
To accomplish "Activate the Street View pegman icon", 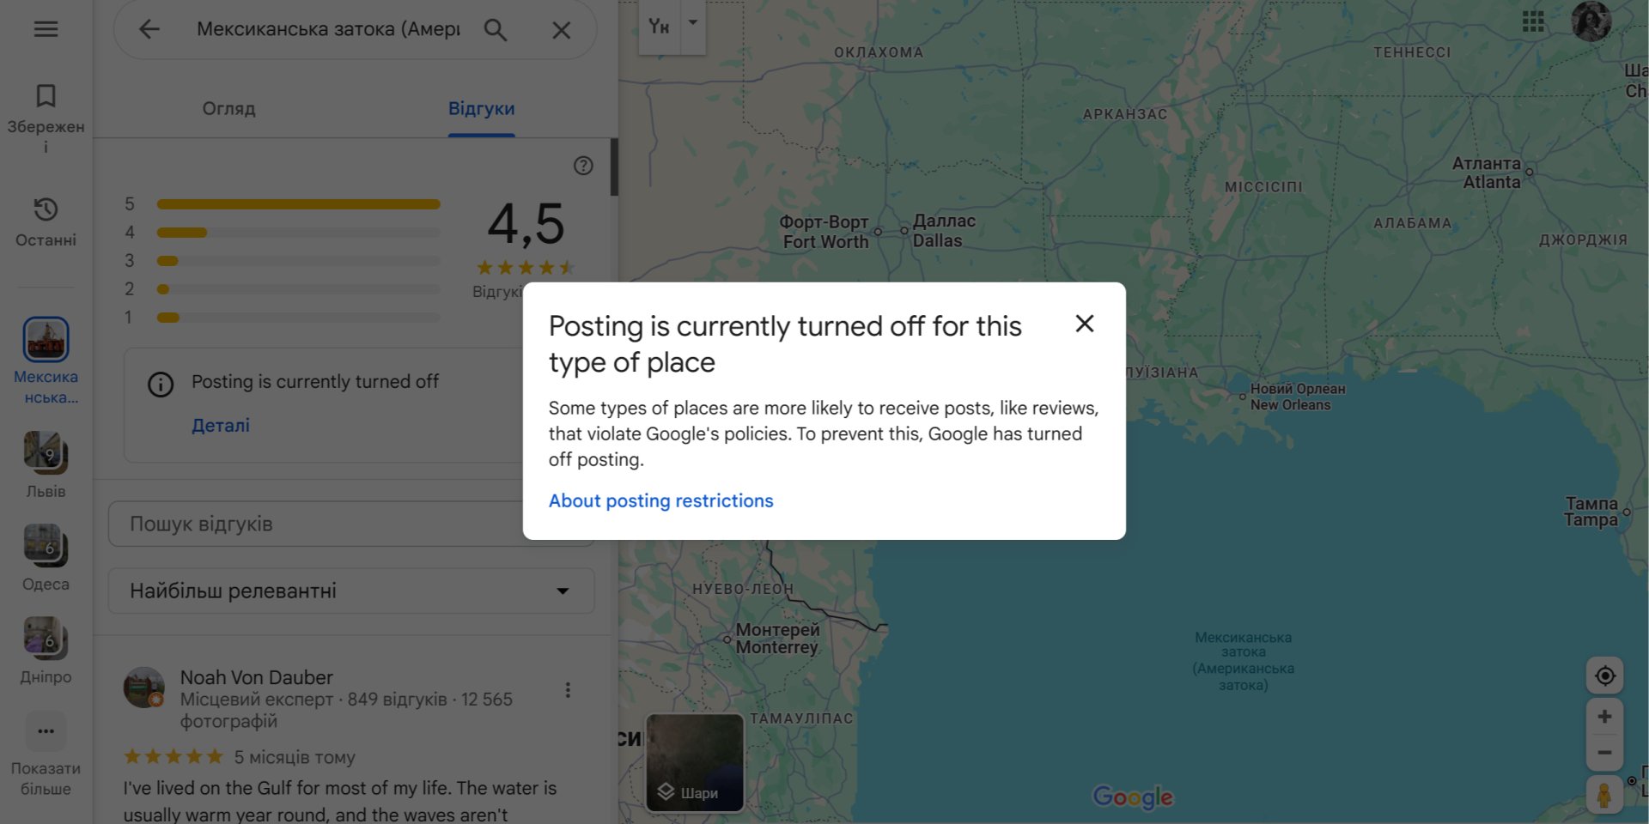I will (1603, 794).
